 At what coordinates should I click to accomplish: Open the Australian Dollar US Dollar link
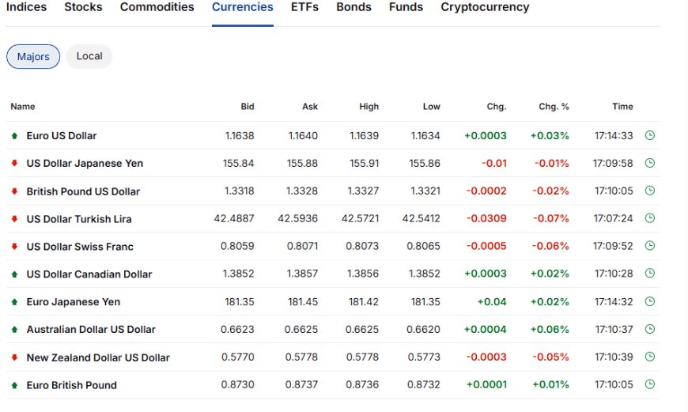[x=91, y=330]
